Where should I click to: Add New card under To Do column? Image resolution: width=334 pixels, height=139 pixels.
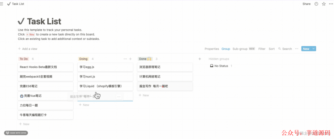(x=24, y=124)
